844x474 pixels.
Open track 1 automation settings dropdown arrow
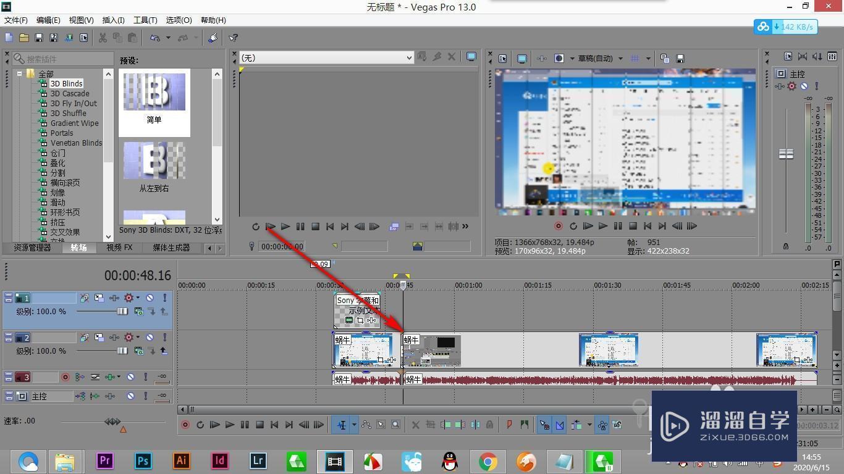(x=138, y=298)
